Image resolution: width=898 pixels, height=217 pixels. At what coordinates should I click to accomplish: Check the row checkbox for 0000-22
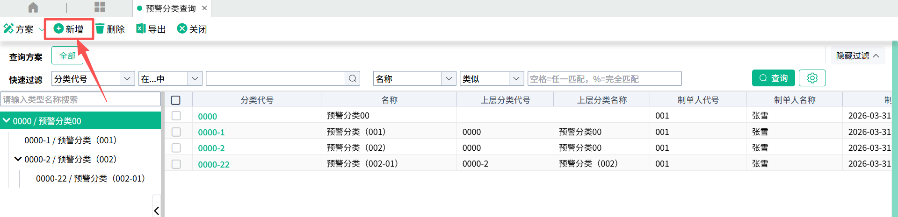[176, 164]
